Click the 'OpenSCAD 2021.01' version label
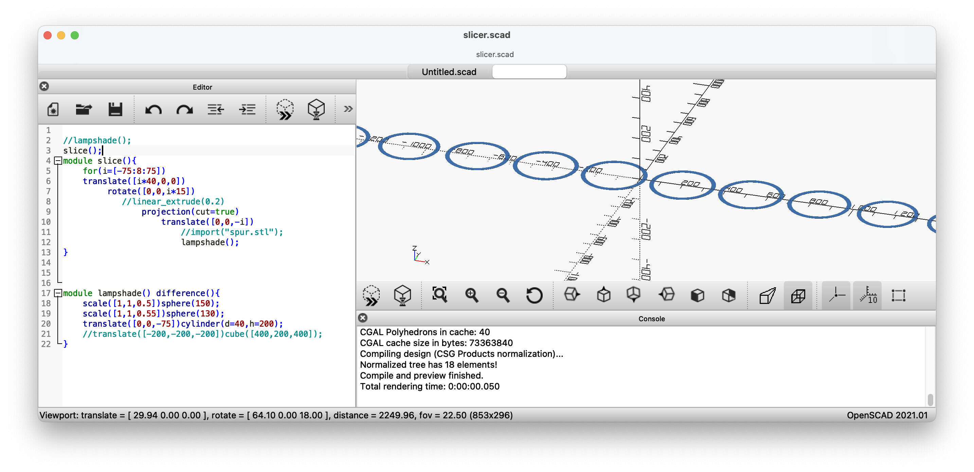974x472 pixels. point(887,415)
